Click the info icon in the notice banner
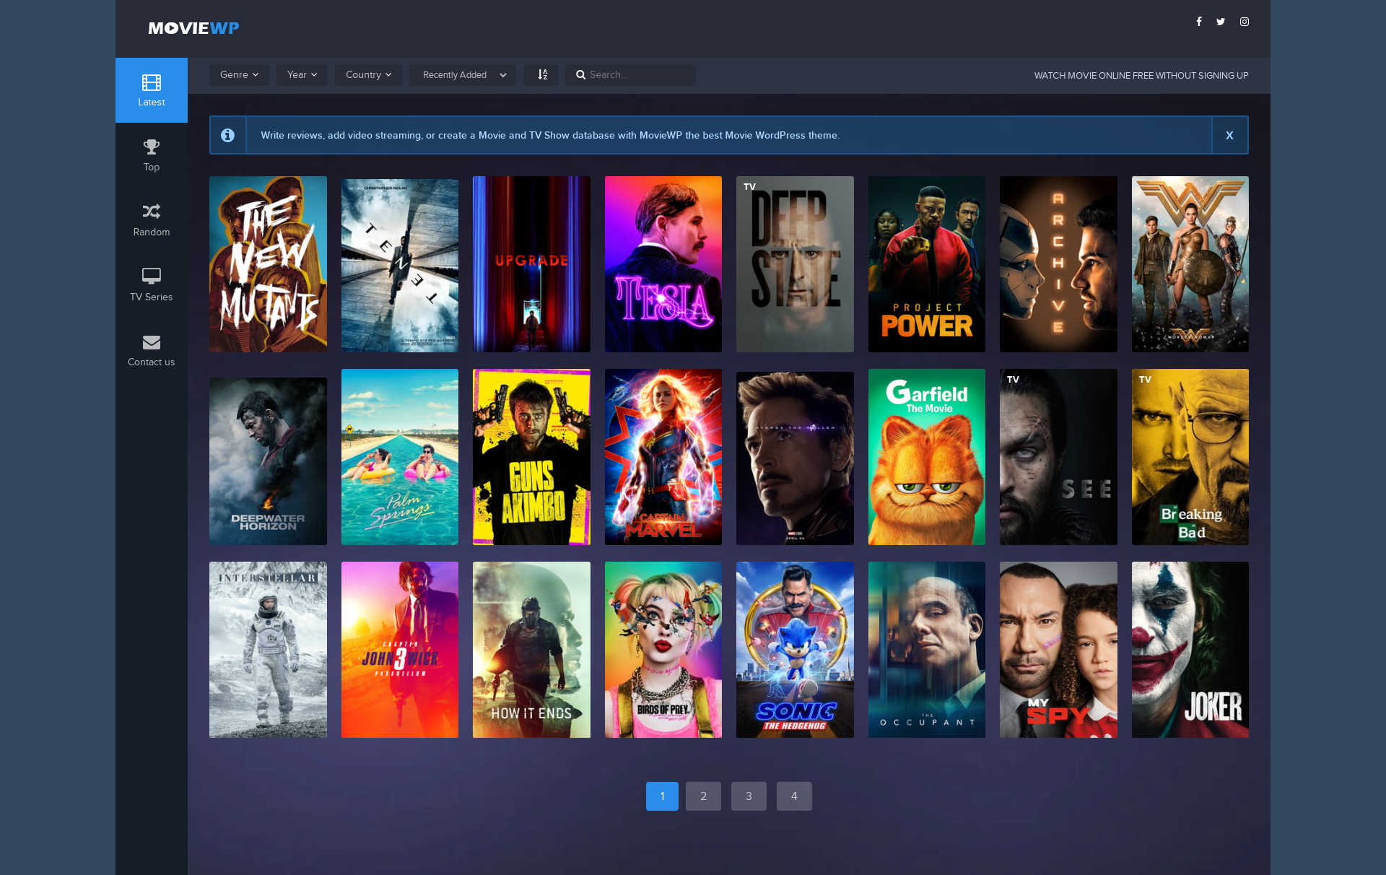Viewport: 1386px width, 875px height. [x=227, y=135]
